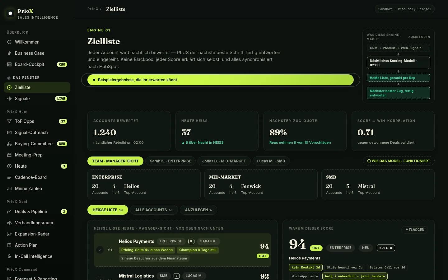Viewport: 448px width, 280px height.
Task: Open the MID-MARKET segment card
Action: 261,184
